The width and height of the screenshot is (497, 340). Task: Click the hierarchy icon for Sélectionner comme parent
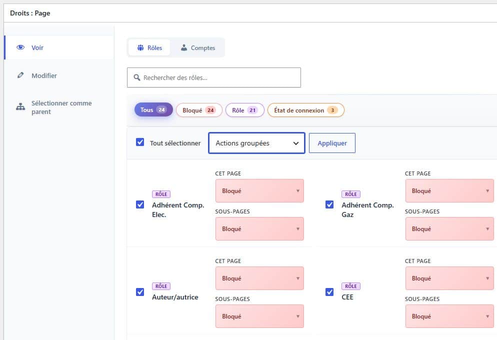[x=20, y=107]
